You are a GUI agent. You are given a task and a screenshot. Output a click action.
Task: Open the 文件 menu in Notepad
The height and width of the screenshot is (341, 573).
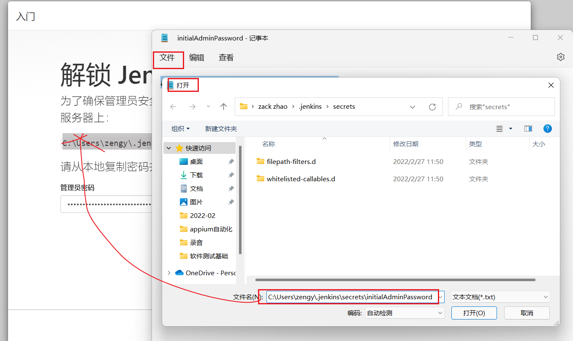pos(167,58)
